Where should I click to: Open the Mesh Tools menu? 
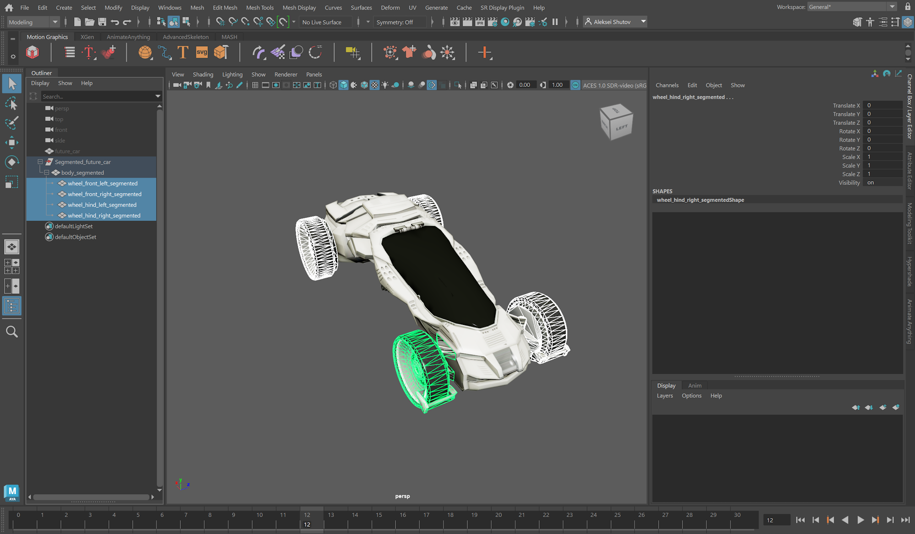pyautogui.click(x=260, y=7)
